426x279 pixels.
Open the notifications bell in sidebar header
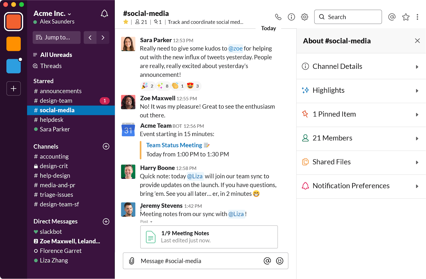click(x=104, y=14)
